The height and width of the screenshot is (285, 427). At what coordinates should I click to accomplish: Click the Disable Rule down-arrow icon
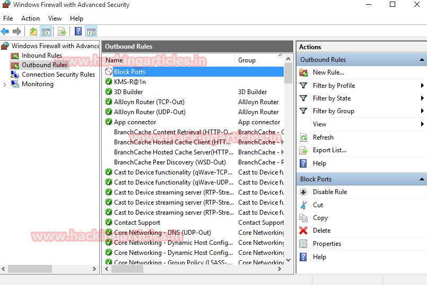(x=303, y=192)
